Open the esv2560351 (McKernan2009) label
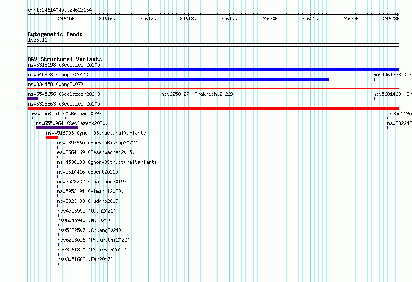This screenshot has height=282, width=412. (67, 113)
